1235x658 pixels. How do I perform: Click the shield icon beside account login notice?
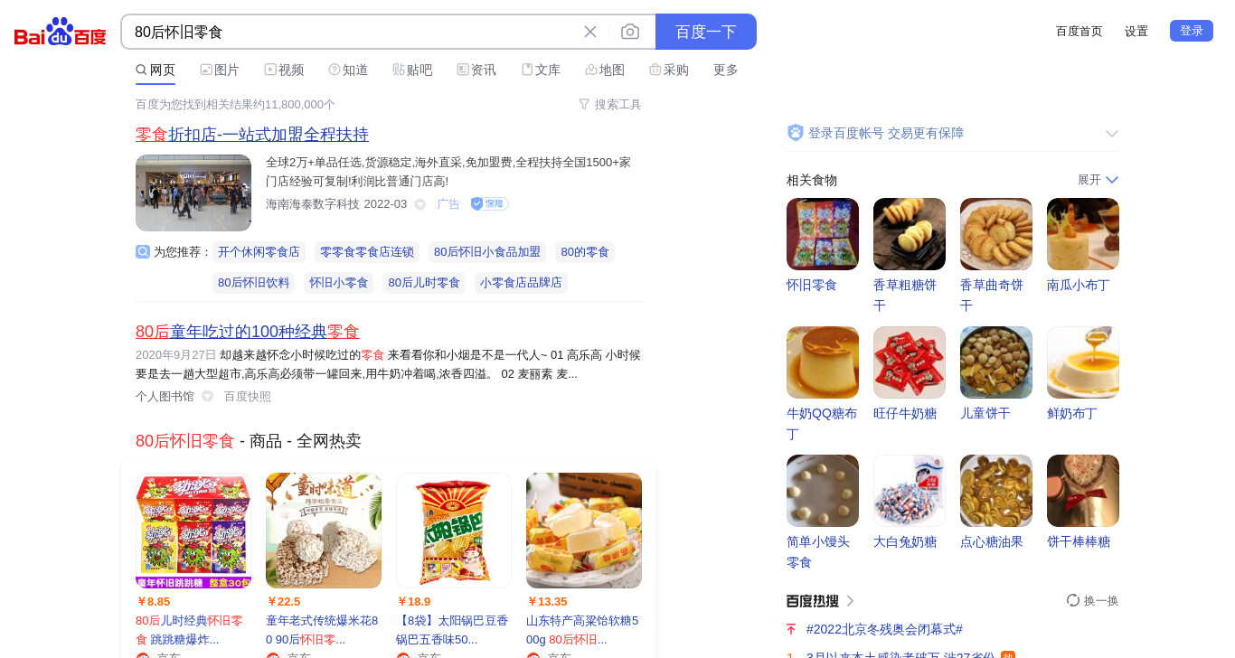pyautogui.click(x=796, y=133)
